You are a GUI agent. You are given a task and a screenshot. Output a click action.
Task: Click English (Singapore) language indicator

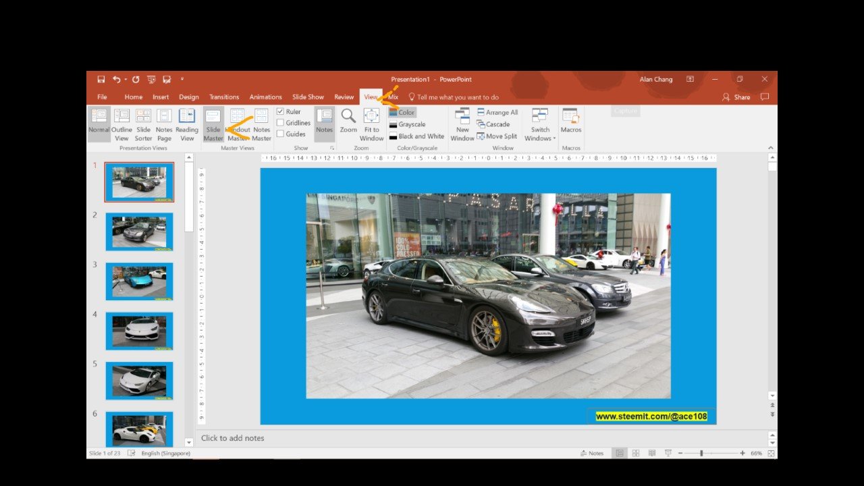pyautogui.click(x=166, y=453)
